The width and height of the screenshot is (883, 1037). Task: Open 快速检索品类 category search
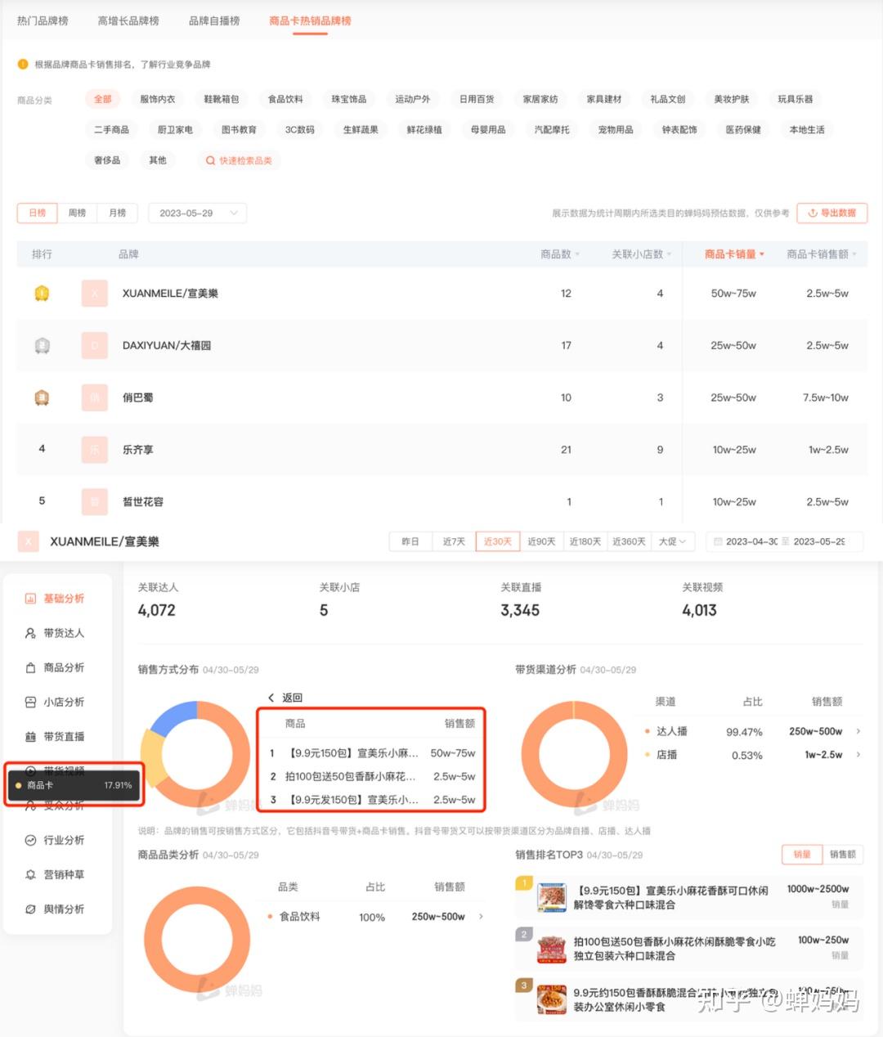(x=239, y=160)
